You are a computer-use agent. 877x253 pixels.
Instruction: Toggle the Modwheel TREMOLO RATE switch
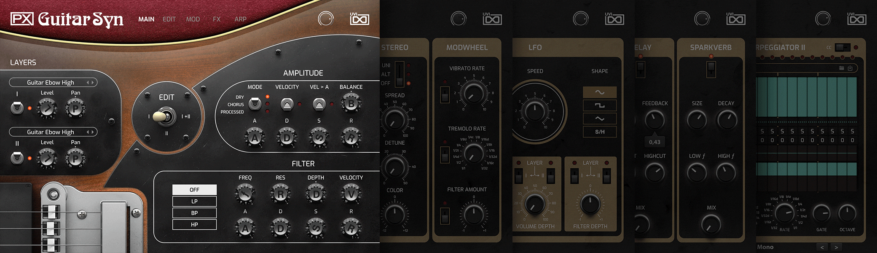coord(445,155)
